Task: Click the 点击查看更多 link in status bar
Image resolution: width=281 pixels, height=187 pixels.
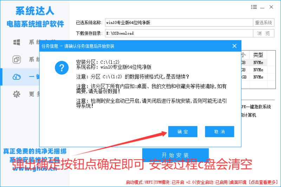Action: click(263, 182)
